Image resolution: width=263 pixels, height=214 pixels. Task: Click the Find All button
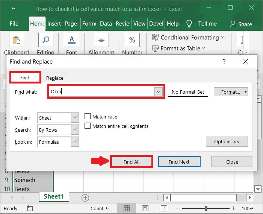131,162
